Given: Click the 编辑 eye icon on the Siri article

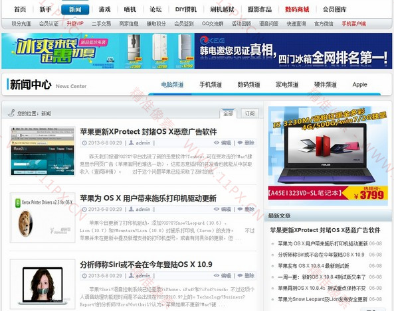Looking at the screenshot, I should tap(217, 276).
